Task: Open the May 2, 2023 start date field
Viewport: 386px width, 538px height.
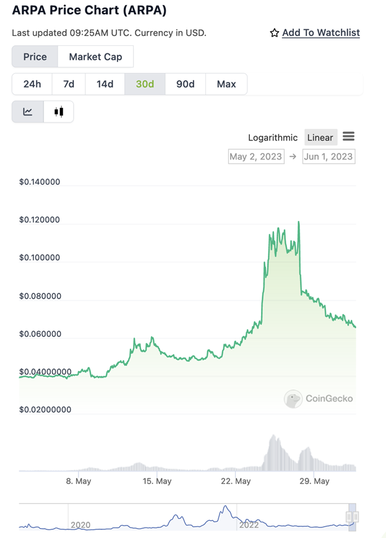Action: [255, 157]
